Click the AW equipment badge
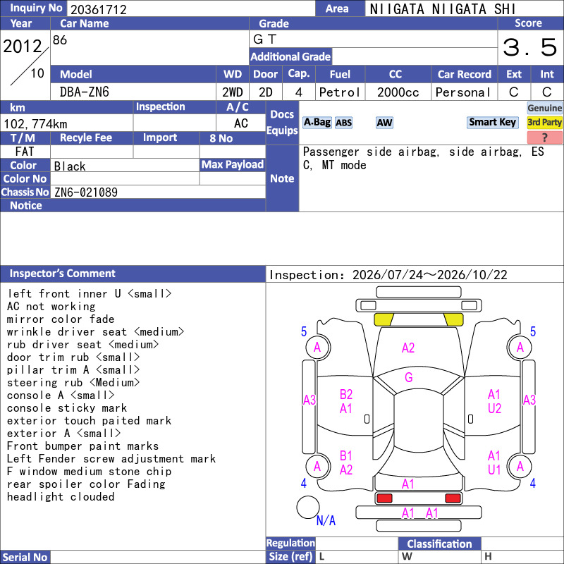Screen dimensions: 564x564 (384, 123)
